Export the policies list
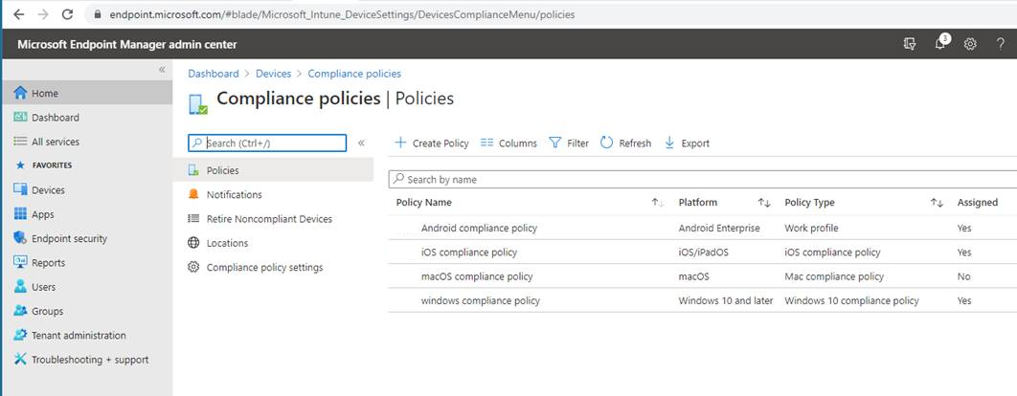Image resolution: width=1017 pixels, height=396 pixels. [687, 143]
